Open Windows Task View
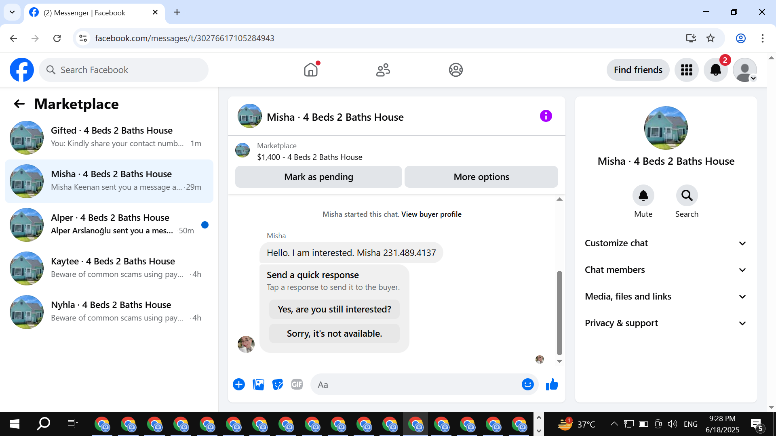776x436 pixels. pyautogui.click(x=72, y=424)
